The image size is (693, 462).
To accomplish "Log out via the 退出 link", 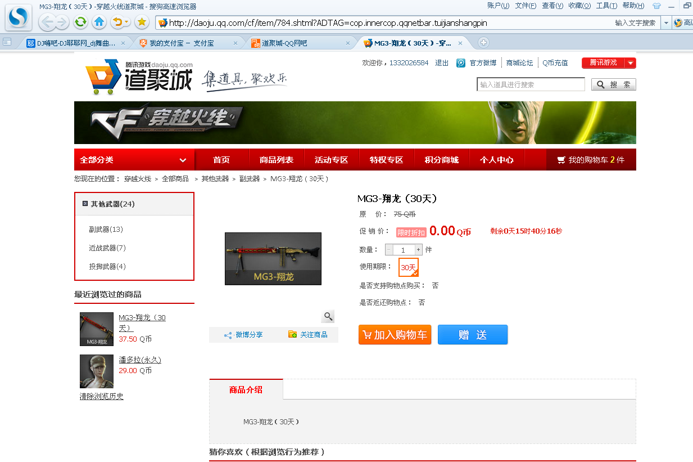I will pos(442,63).
